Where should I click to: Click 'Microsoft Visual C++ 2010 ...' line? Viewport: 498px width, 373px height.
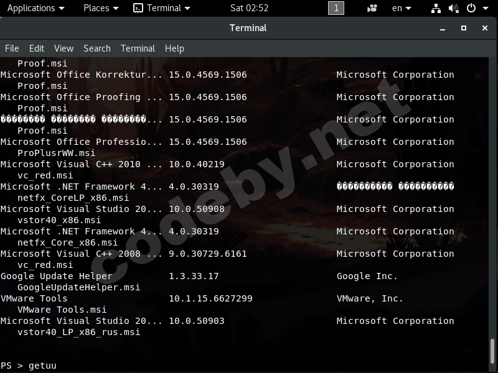click(82, 164)
